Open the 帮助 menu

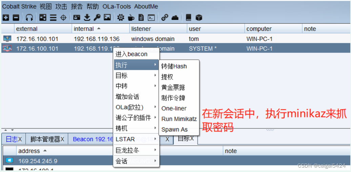[x=93, y=7]
